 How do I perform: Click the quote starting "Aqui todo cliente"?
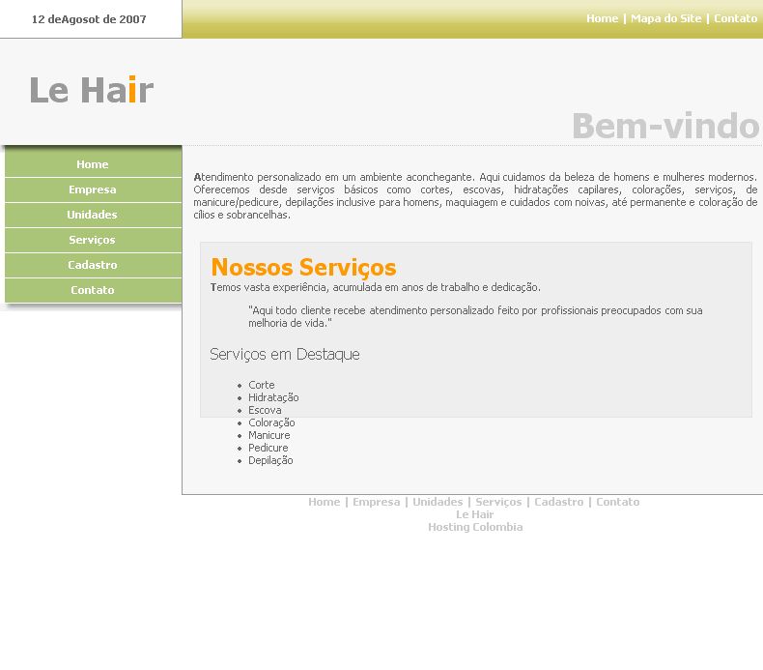coord(475,317)
